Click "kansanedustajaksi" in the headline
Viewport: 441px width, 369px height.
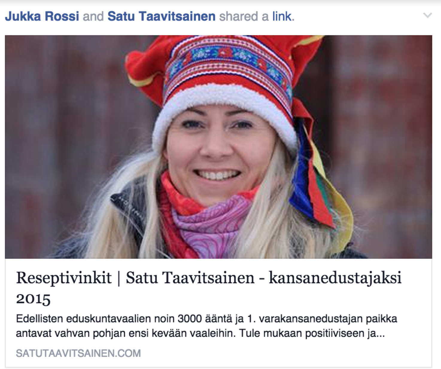pos(335,278)
